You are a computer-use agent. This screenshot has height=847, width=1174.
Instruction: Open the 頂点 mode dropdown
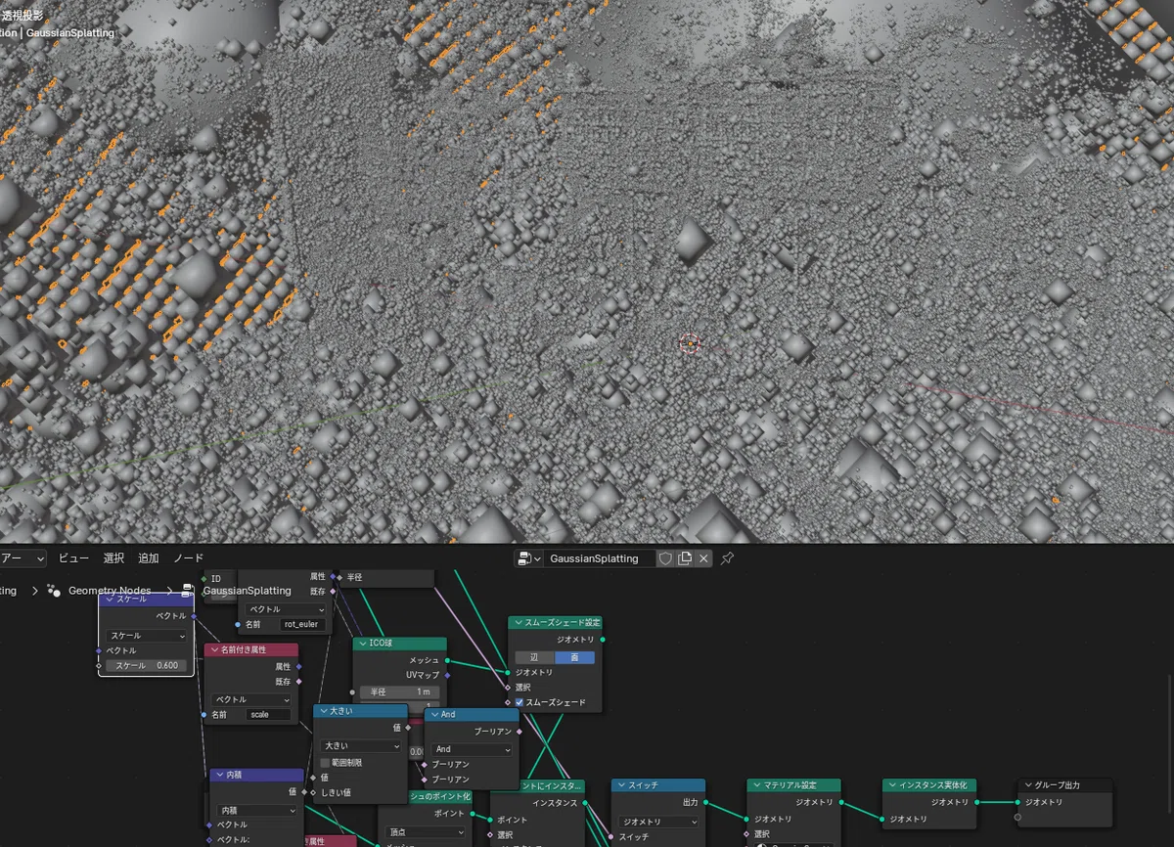click(427, 832)
